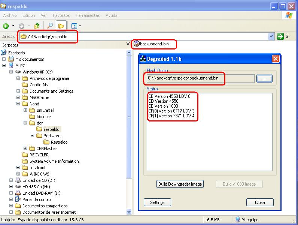Select Documentos compartidos folder
Image resolution: width=298 pixels, height=225 pixels.
click(x=45, y=206)
